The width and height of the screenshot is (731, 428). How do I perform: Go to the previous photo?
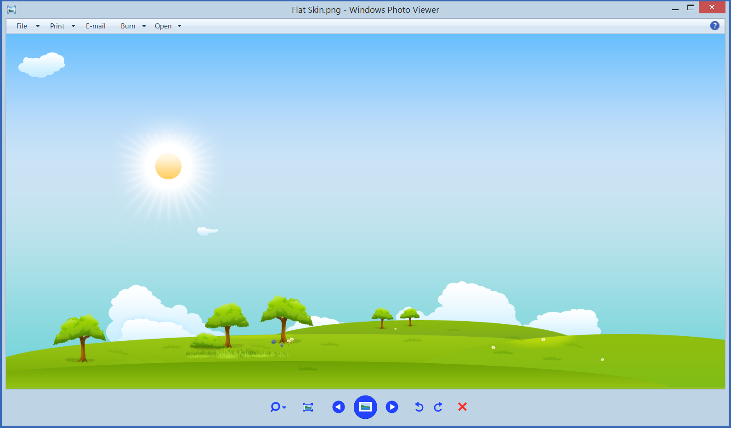tap(339, 407)
